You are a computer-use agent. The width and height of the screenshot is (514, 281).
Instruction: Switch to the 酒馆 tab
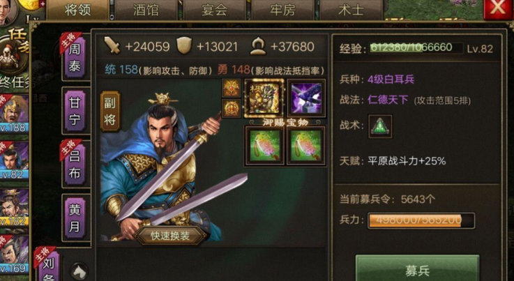point(146,10)
